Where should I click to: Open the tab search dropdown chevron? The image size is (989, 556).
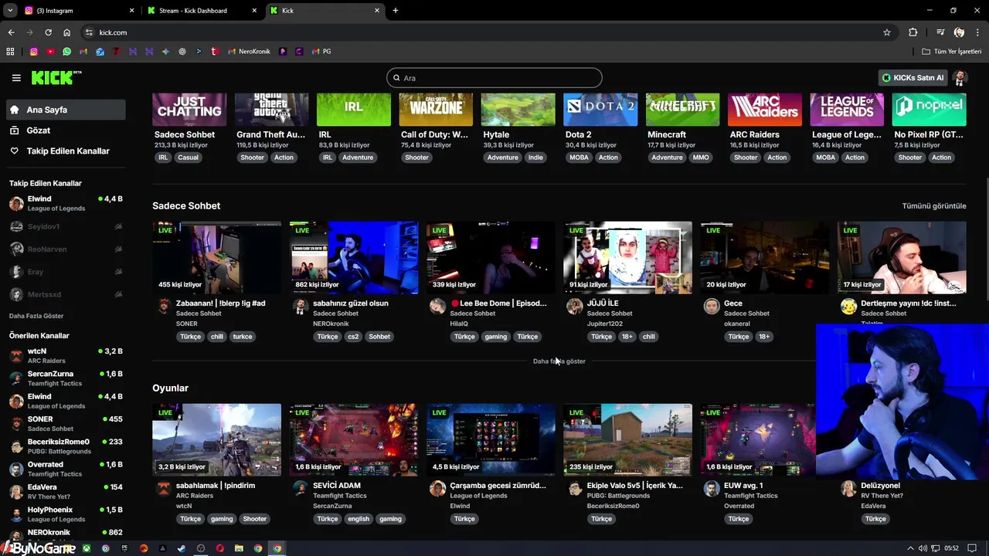point(10,11)
